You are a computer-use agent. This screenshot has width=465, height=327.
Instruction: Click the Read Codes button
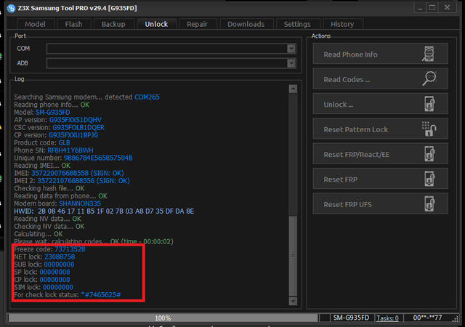[x=380, y=78]
